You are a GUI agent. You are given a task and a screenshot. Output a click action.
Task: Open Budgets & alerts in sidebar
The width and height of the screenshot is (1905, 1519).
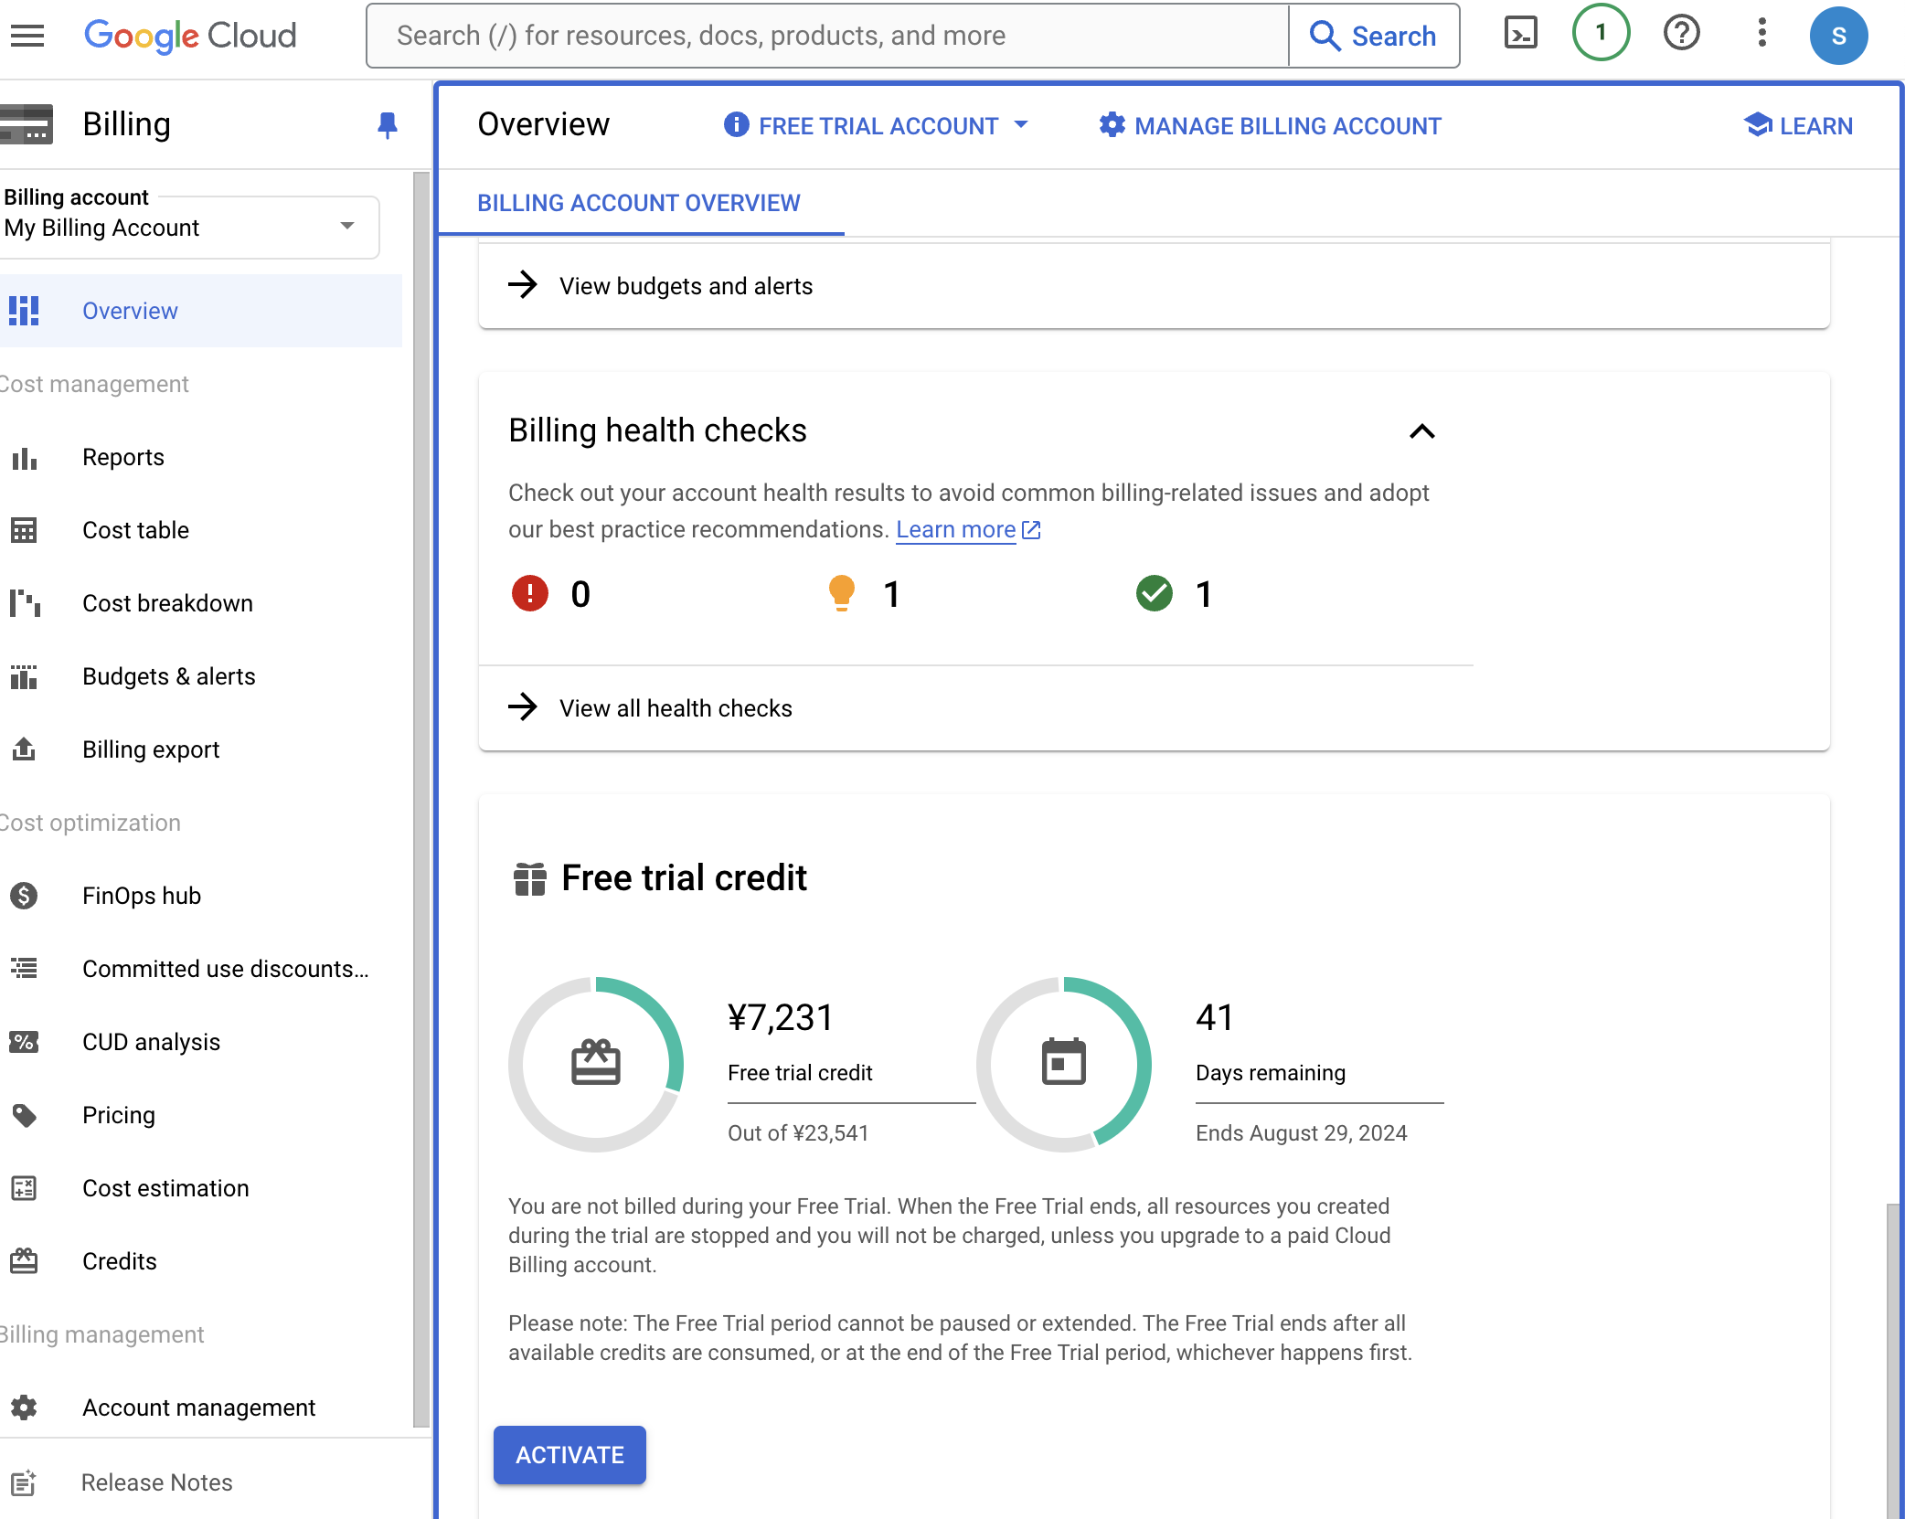point(168,676)
